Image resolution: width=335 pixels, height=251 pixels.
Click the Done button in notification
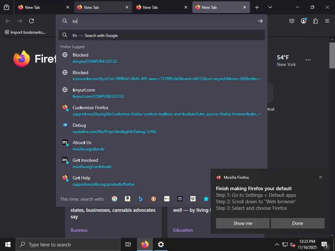pyautogui.click(x=298, y=223)
